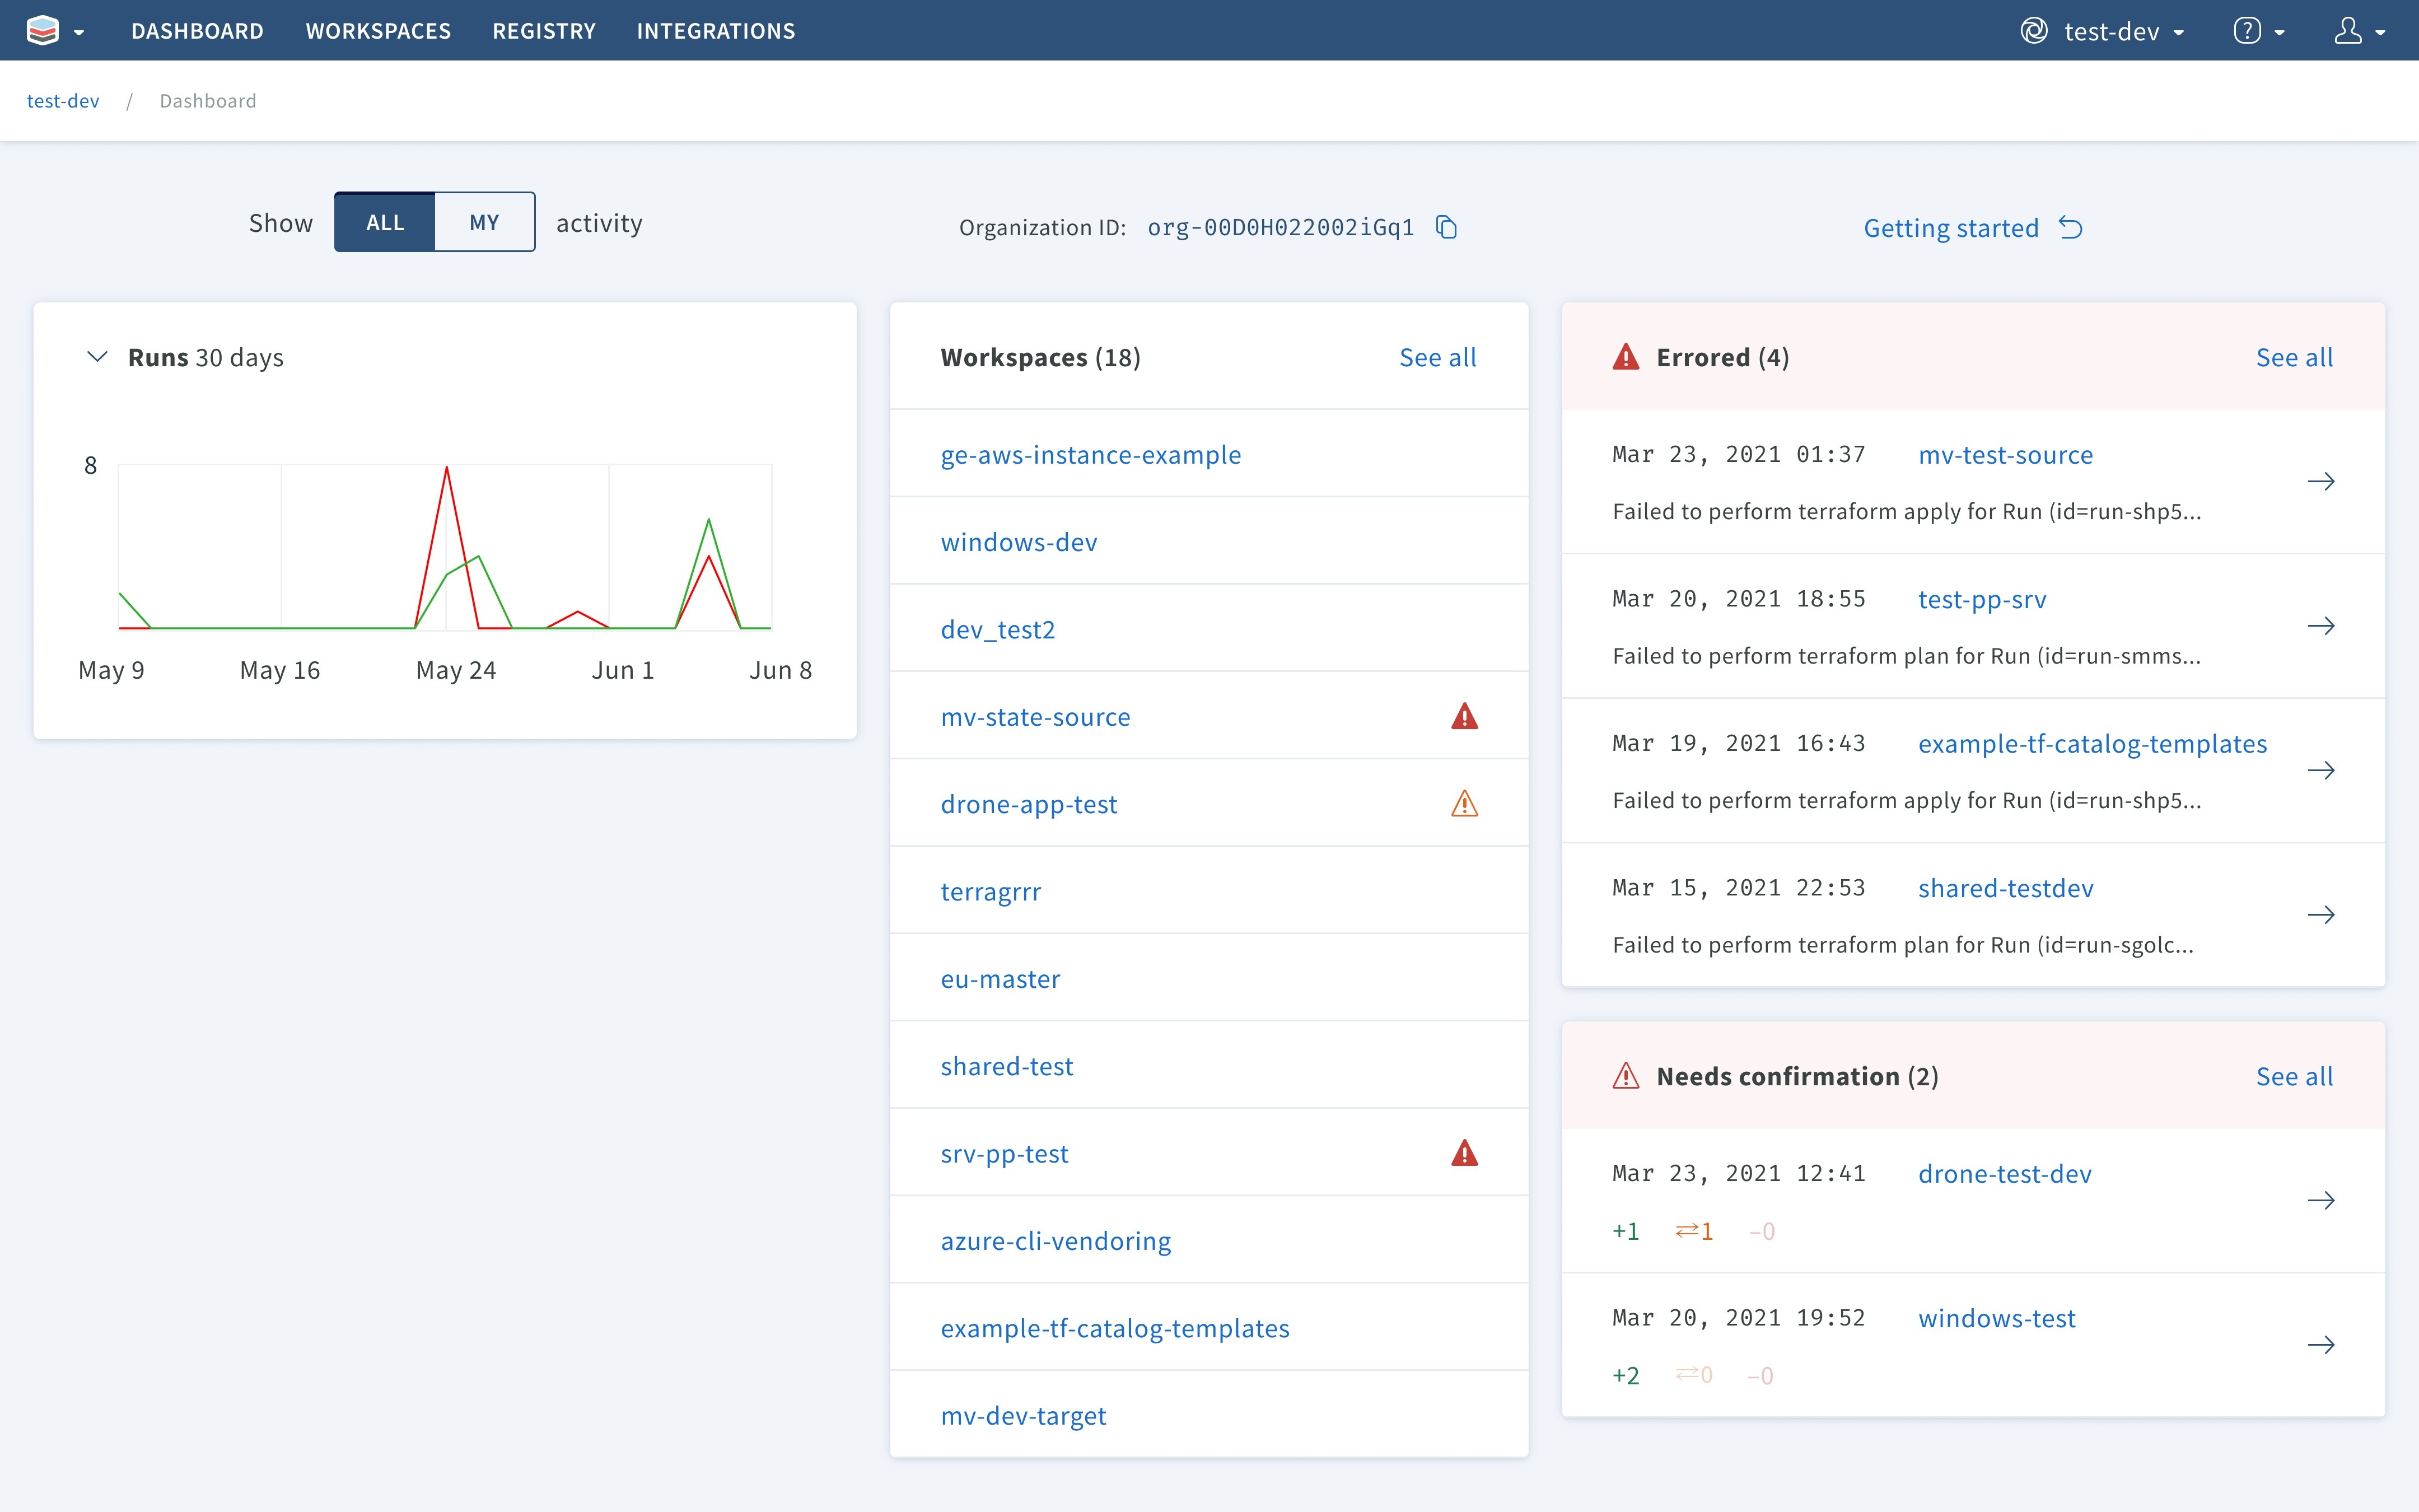Viewport: 2419px width, 1512px height.
Task: Open mv-test-source errored run via arrow
Action: (x=2320, y=482)
